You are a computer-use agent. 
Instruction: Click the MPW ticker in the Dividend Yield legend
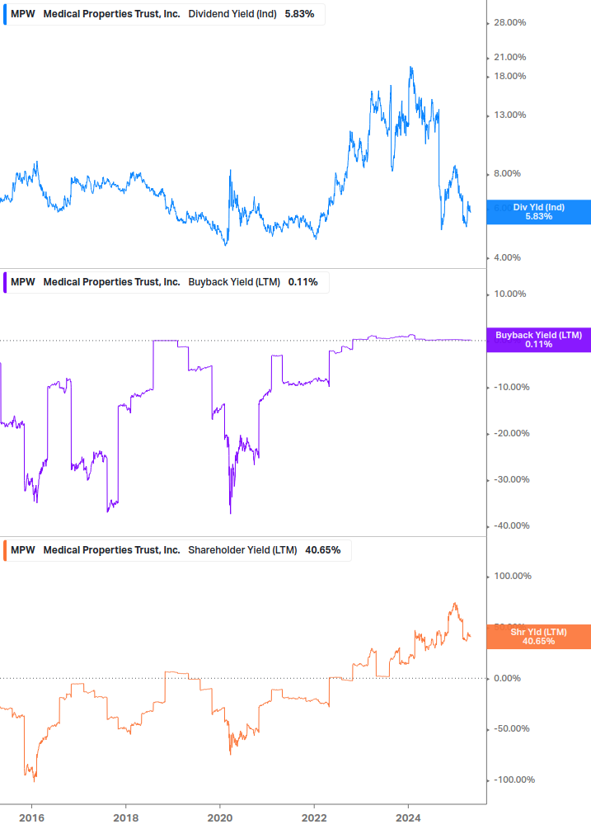point(23,14)
